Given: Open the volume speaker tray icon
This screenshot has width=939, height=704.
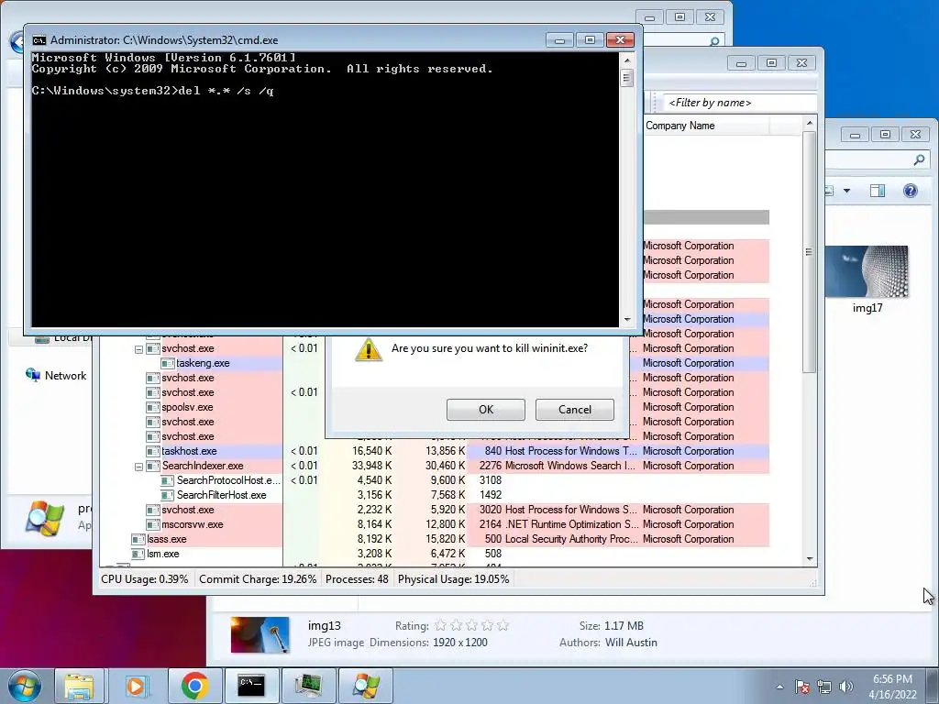Looking at the screenshot, I should click(x=846, y=687).
